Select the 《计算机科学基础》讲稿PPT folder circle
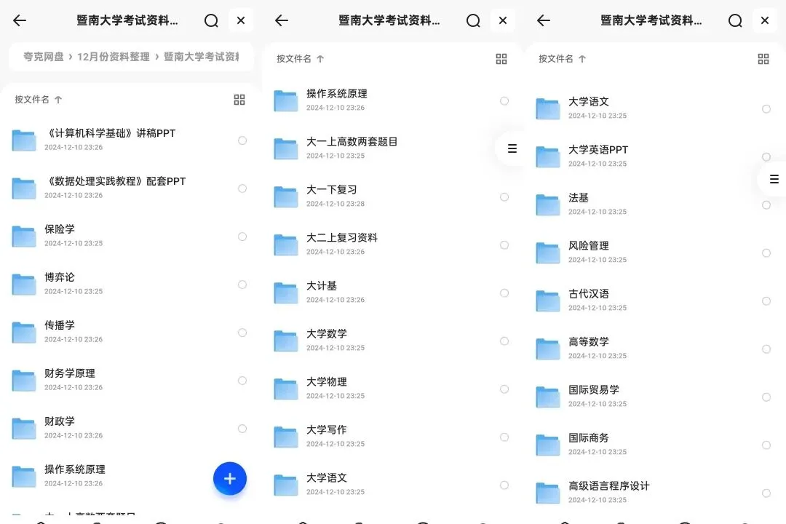786x524 pixels. [x=242, y=140]
